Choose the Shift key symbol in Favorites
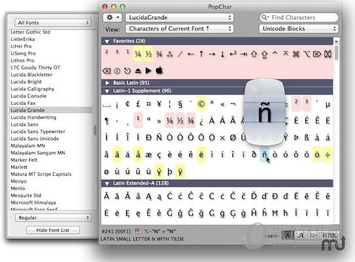The height and width of the screenshot is (262, 355). (x=254, y=54)
